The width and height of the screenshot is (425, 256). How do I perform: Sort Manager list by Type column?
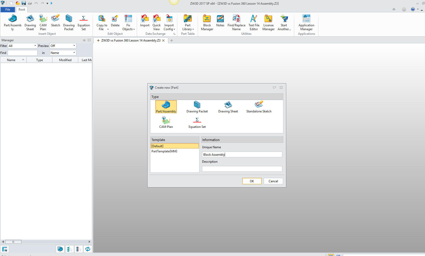[39, 60]
